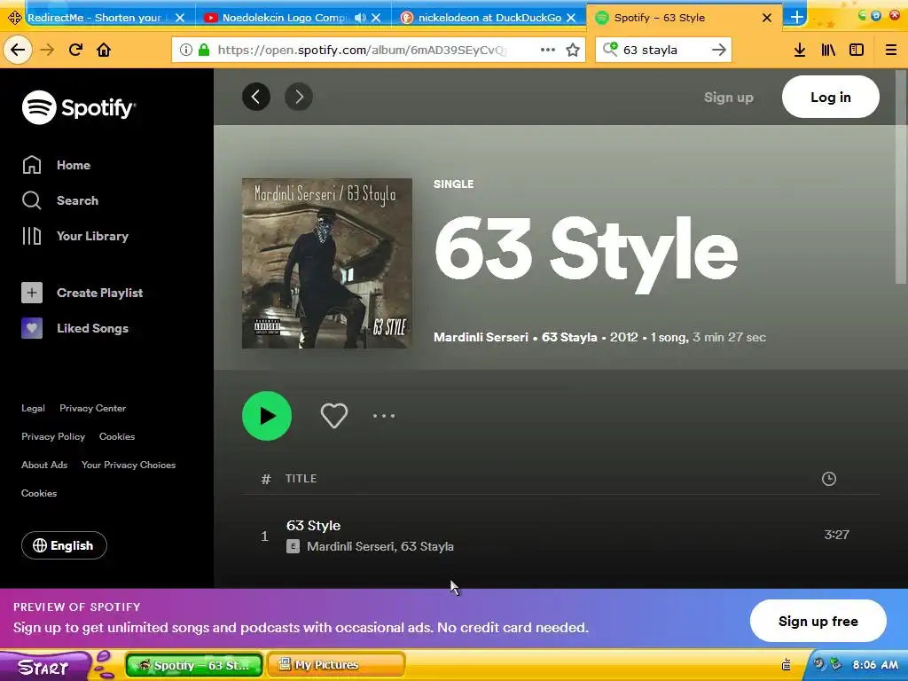Click the duration clock column icon
This screenshot has width=908, height=681.
829,479
